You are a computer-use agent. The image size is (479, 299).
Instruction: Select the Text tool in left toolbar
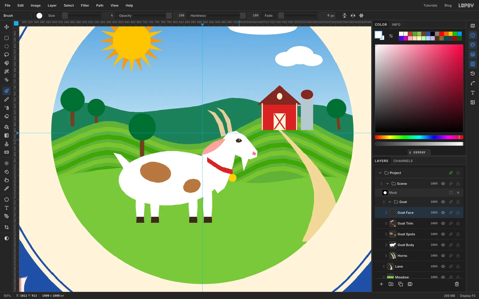click(x=7, y=208)
